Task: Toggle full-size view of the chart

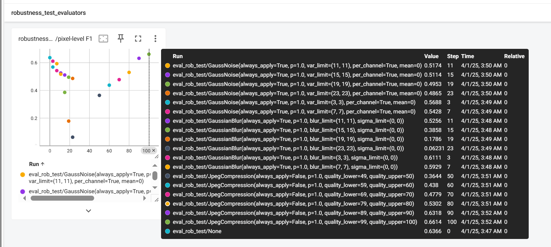Action: coord(138,39)
